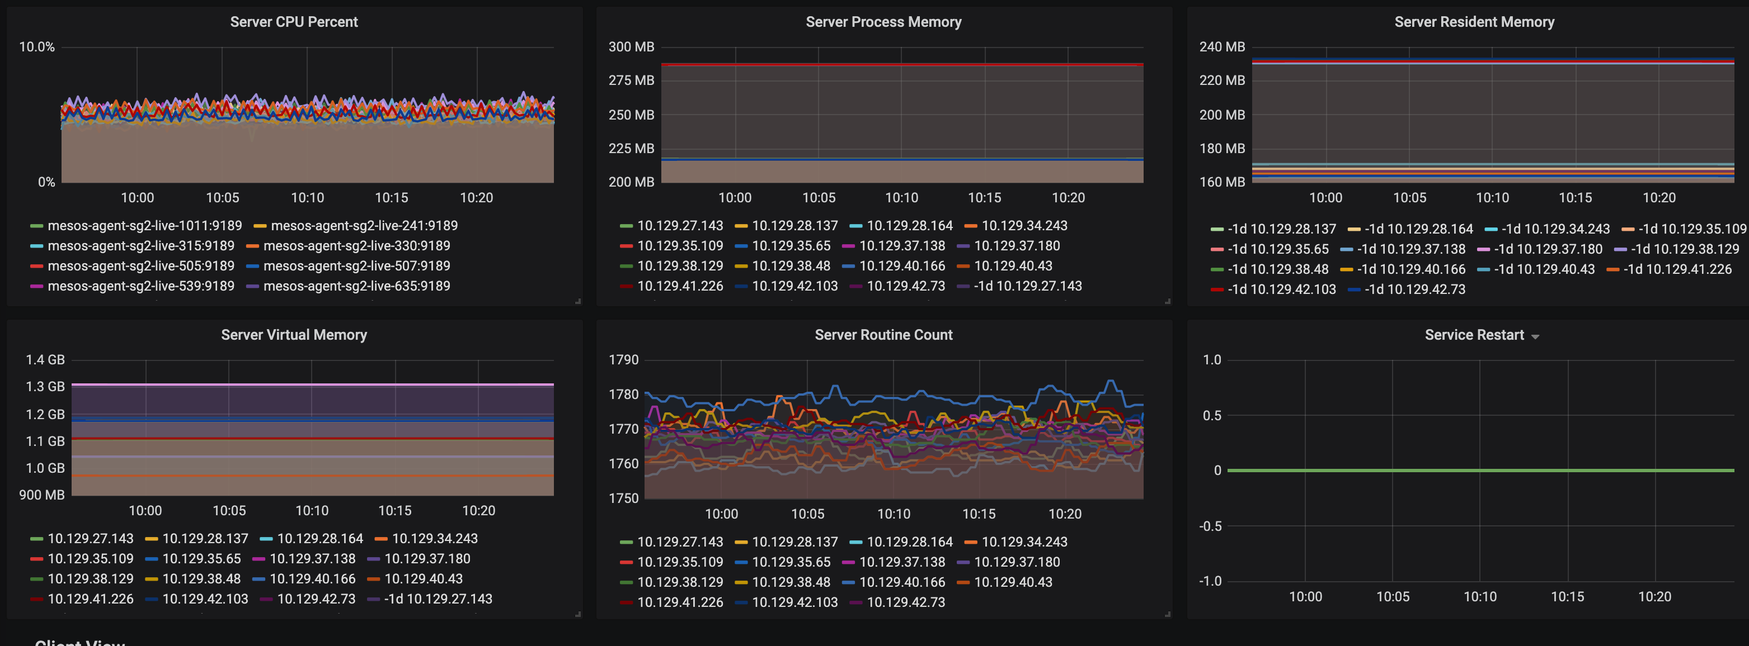Select 10.129.38.48 in Server Virtual Memory legend

coord(201,579)
